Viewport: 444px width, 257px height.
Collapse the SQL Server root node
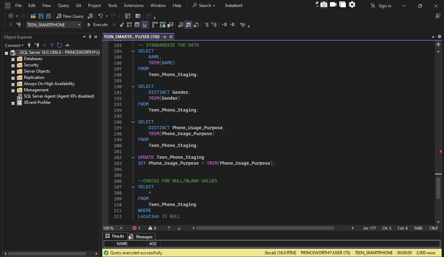pos(6,53)
